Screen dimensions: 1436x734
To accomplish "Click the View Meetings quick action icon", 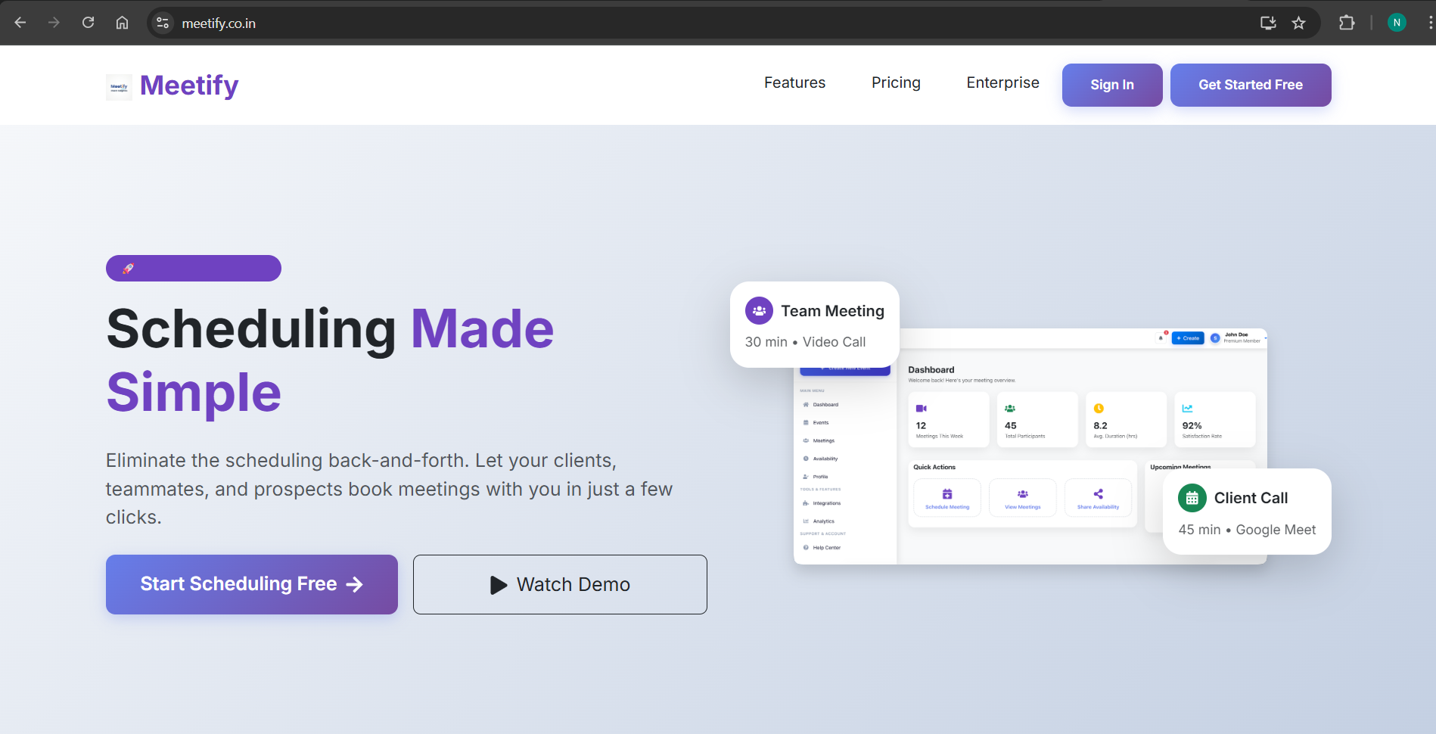I will [x=1022, y=493].
